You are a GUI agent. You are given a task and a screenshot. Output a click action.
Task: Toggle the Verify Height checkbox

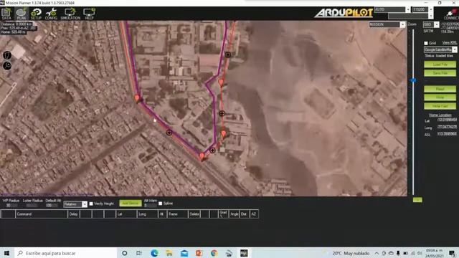(91, 204)
